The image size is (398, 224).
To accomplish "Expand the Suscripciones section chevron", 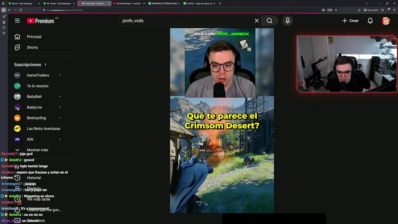I will 45,64.
